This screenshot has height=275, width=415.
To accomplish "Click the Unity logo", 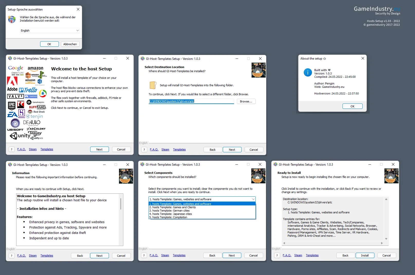I will [x=20, y=136].
